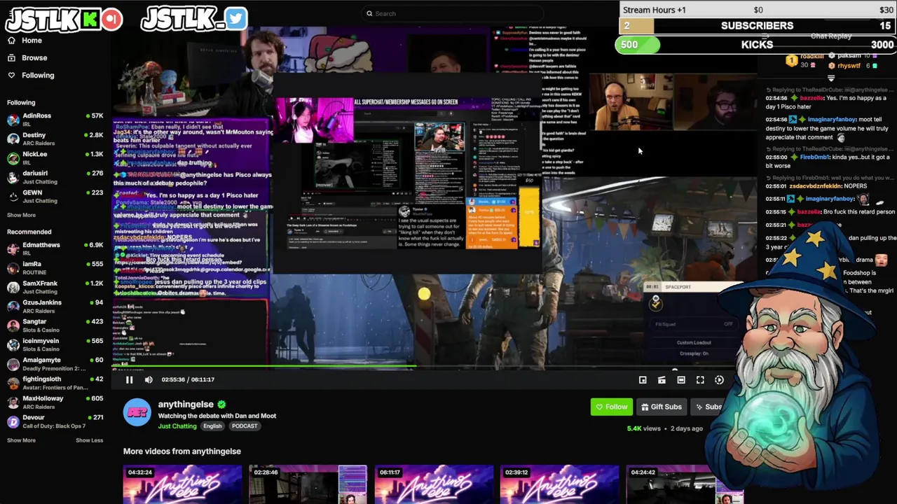The width and height of the screenshot is (897, 504).
Task: Click the verified badge next to anythingelse
Action: point(221,405)
